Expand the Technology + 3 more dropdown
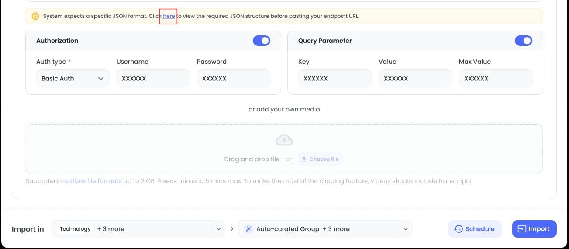 [139, 229]
